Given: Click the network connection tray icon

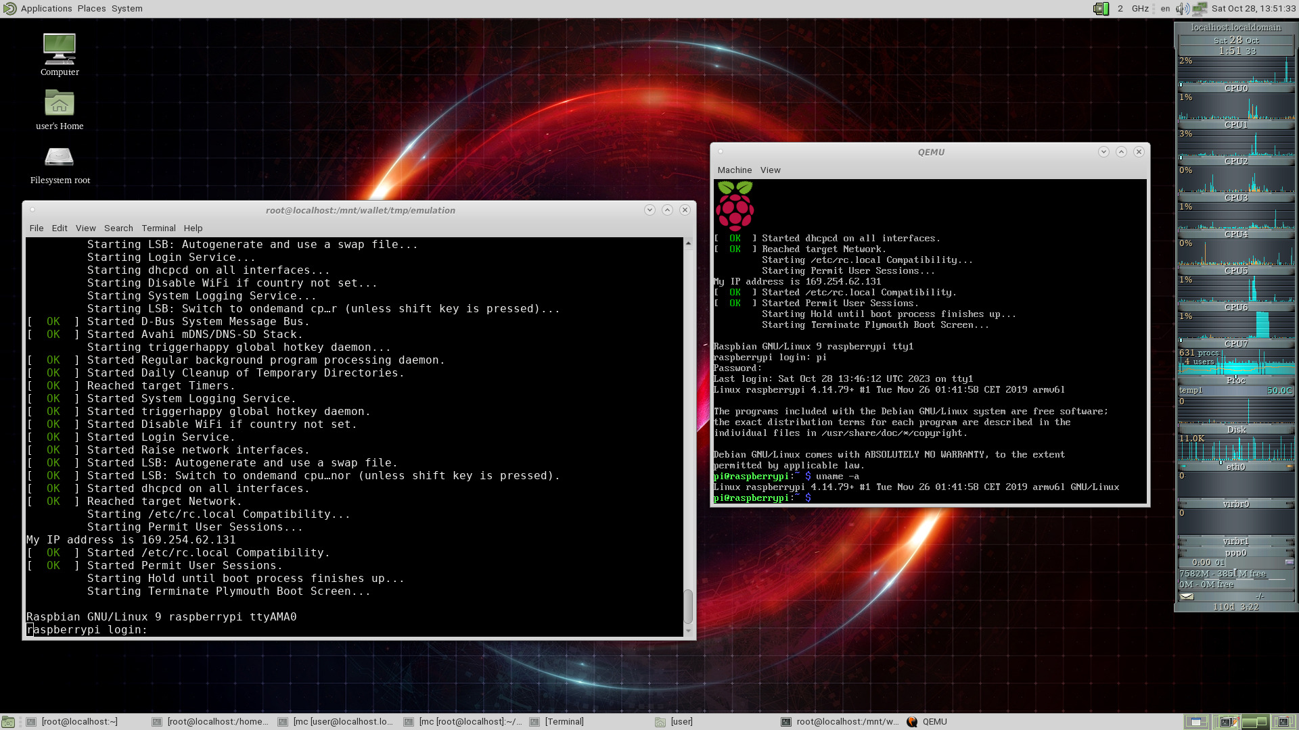Looking at the screenshot, I should [x=1200, y=9].
